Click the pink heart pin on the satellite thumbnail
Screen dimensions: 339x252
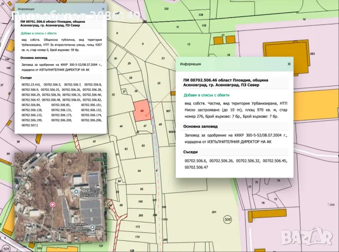point(52,204)
